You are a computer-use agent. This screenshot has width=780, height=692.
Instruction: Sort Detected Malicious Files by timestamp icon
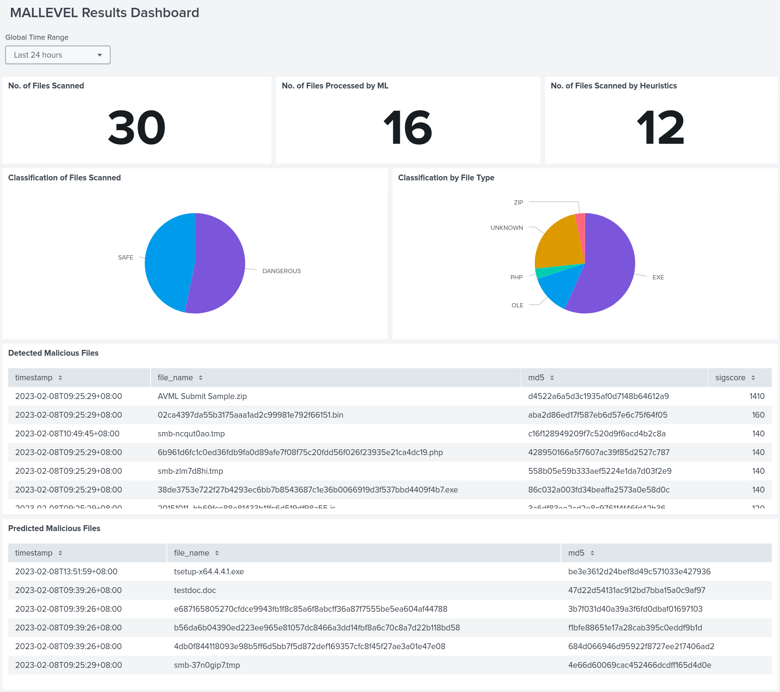(x=60, y=378)
